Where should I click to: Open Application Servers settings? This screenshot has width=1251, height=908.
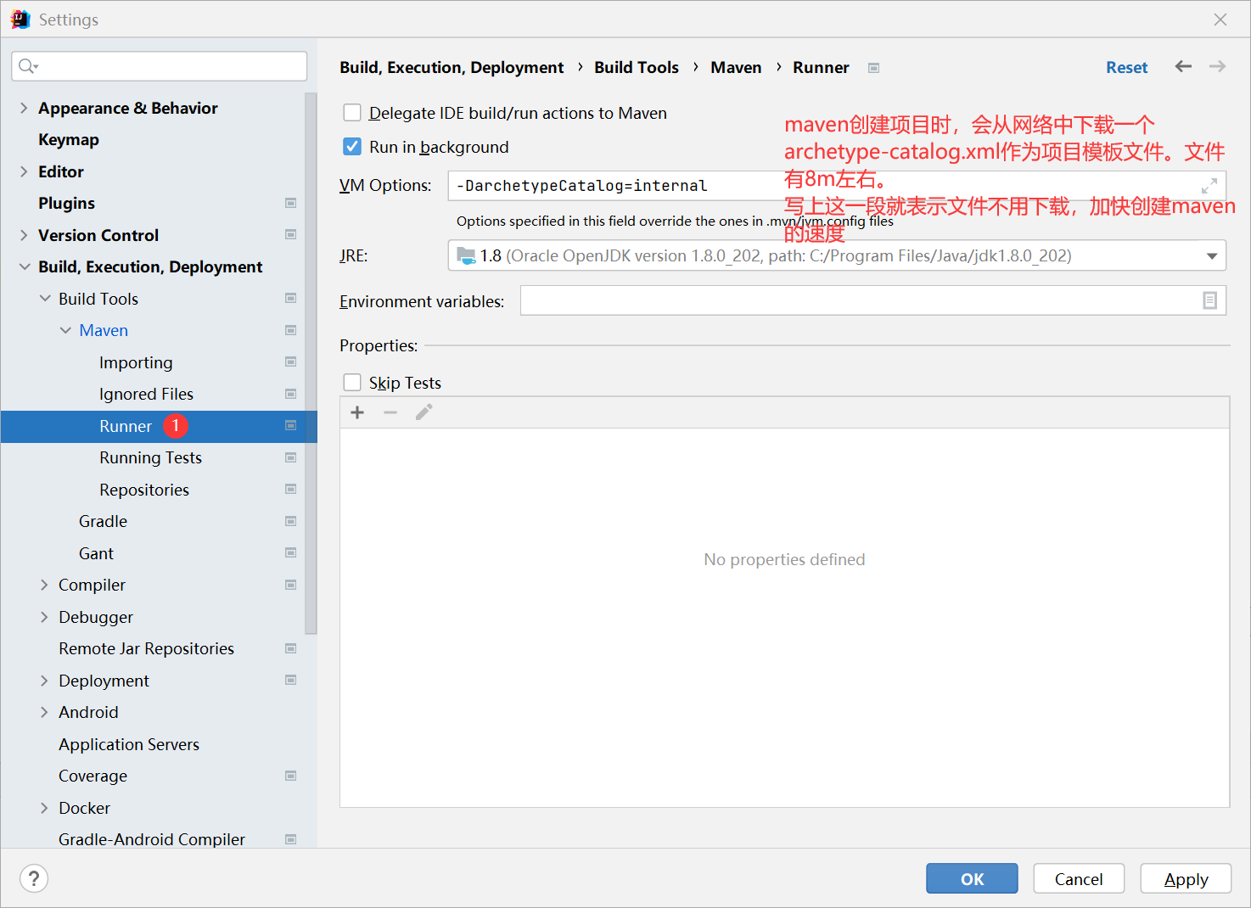click(129, 744)
